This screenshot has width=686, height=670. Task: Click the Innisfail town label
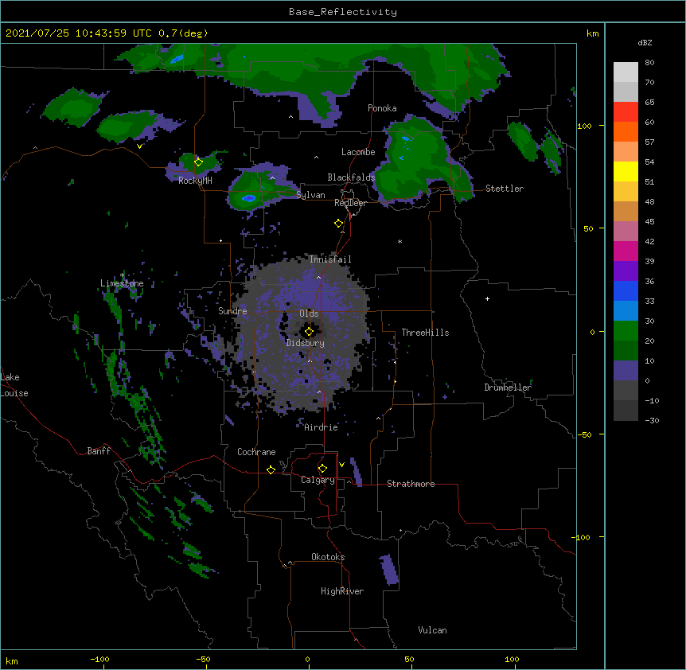330,259
